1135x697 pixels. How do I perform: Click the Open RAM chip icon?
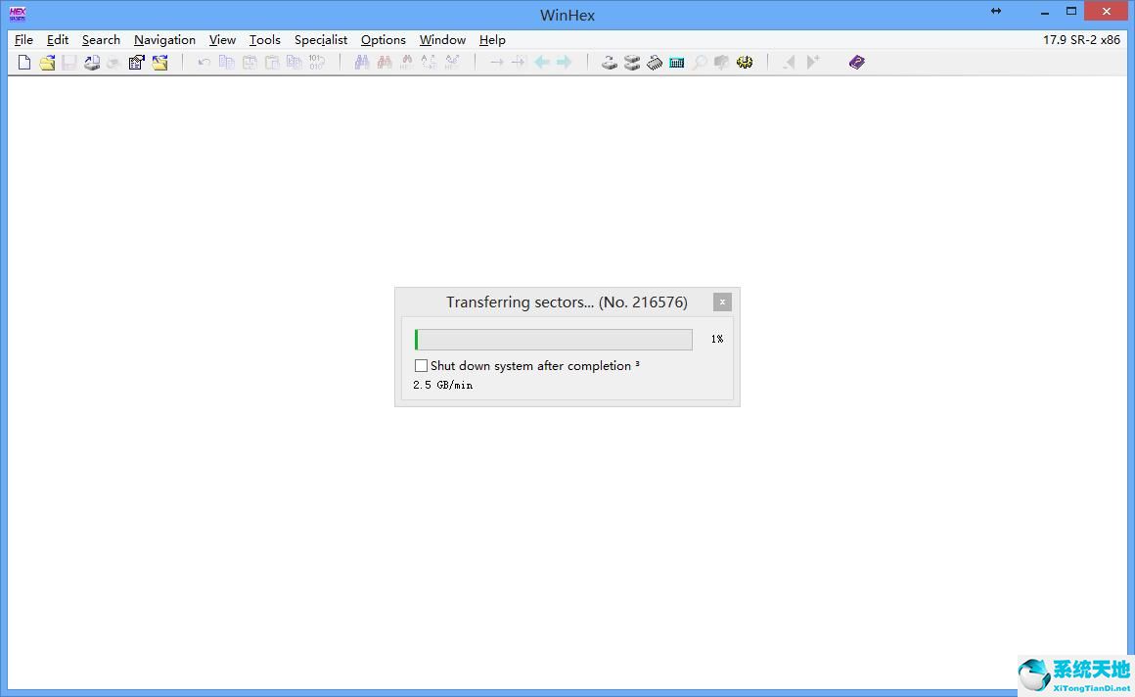[x=655, y=63]
